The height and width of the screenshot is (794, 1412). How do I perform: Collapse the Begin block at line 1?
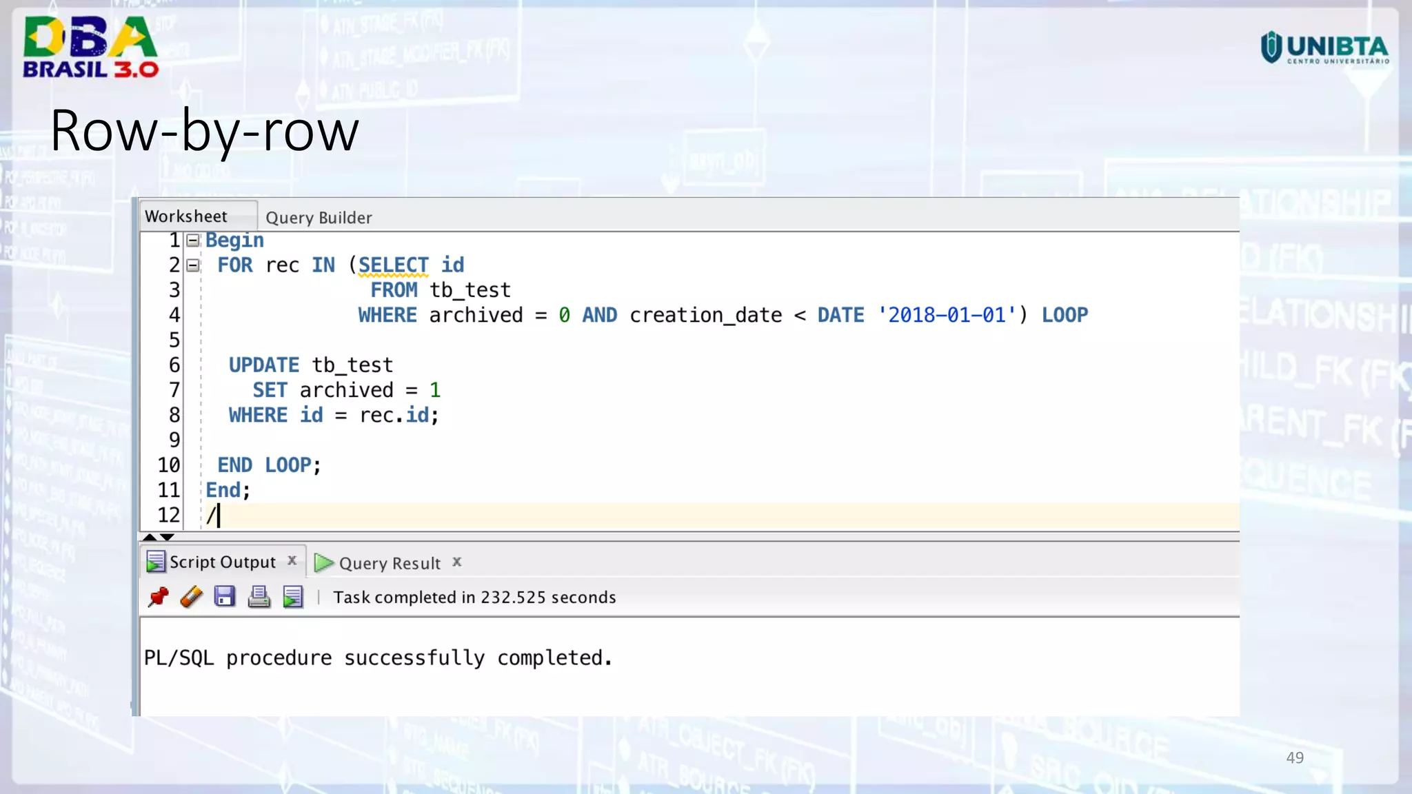pyautogui.click(x=193, y=241)
